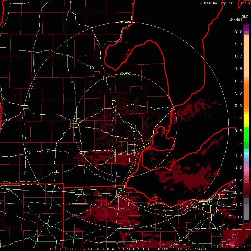Click the 3.4 legend scale value
Screen dimensions: 251x251
click(x=238, y=131)
